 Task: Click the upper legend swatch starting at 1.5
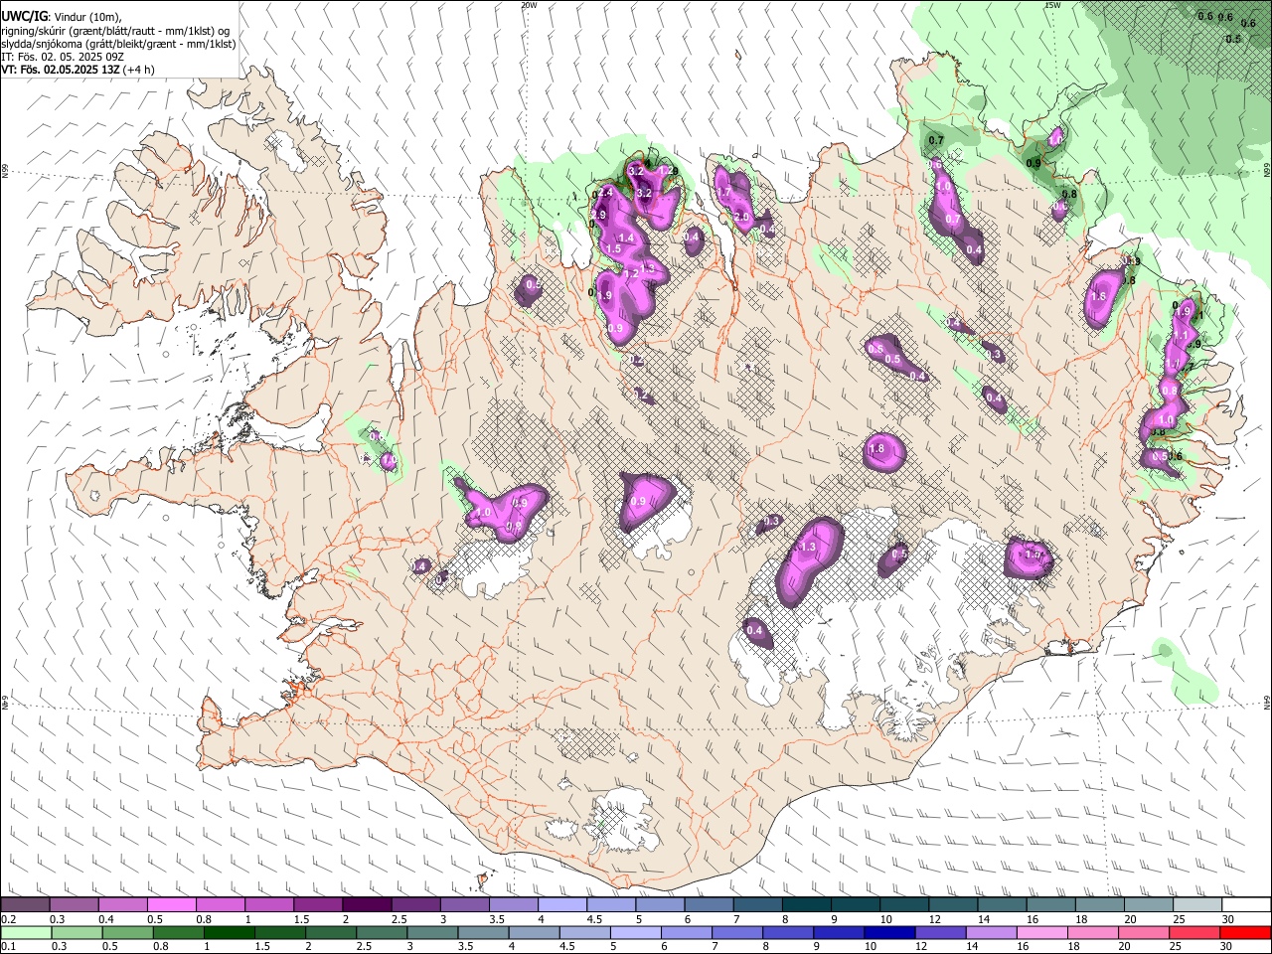pos(318,905)
